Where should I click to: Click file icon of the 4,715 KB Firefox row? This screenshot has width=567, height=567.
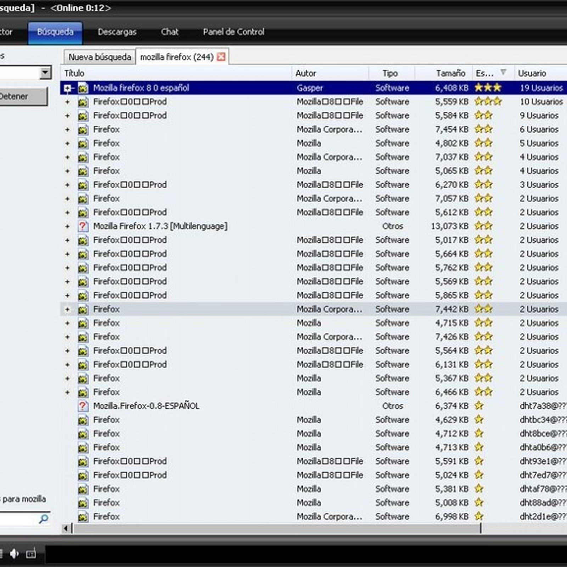(83, 323)
